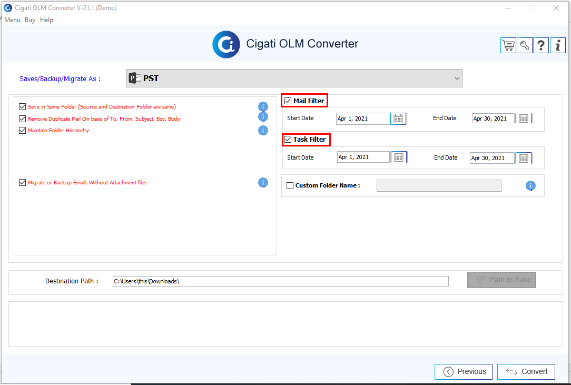The image size is (571, 385).
Task: Show info for Save in Same Folder
Action: tap(263, 107)
